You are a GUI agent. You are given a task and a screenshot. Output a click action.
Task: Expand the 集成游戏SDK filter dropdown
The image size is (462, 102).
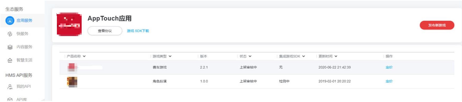(x=303, y=56)
